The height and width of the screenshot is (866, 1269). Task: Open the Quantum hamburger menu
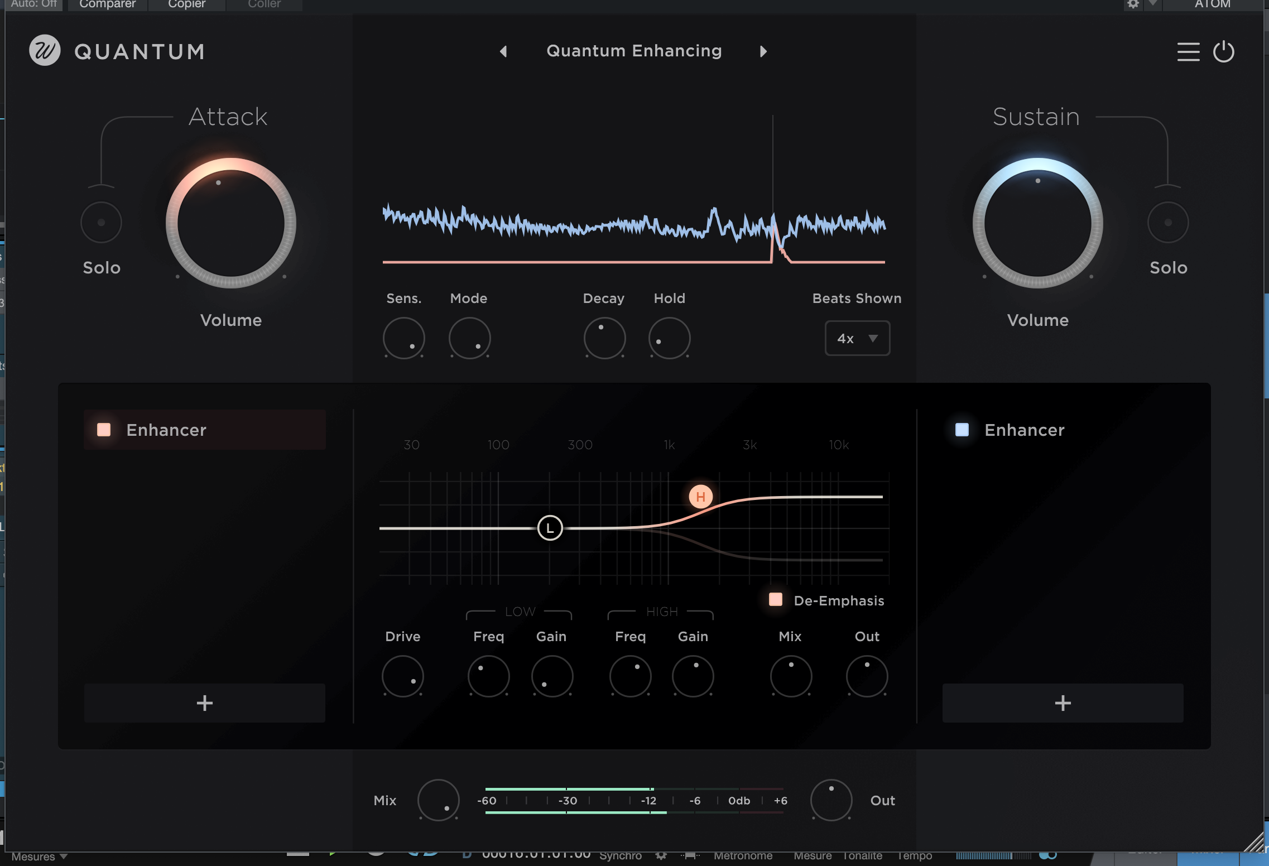tap(1188, 52)
